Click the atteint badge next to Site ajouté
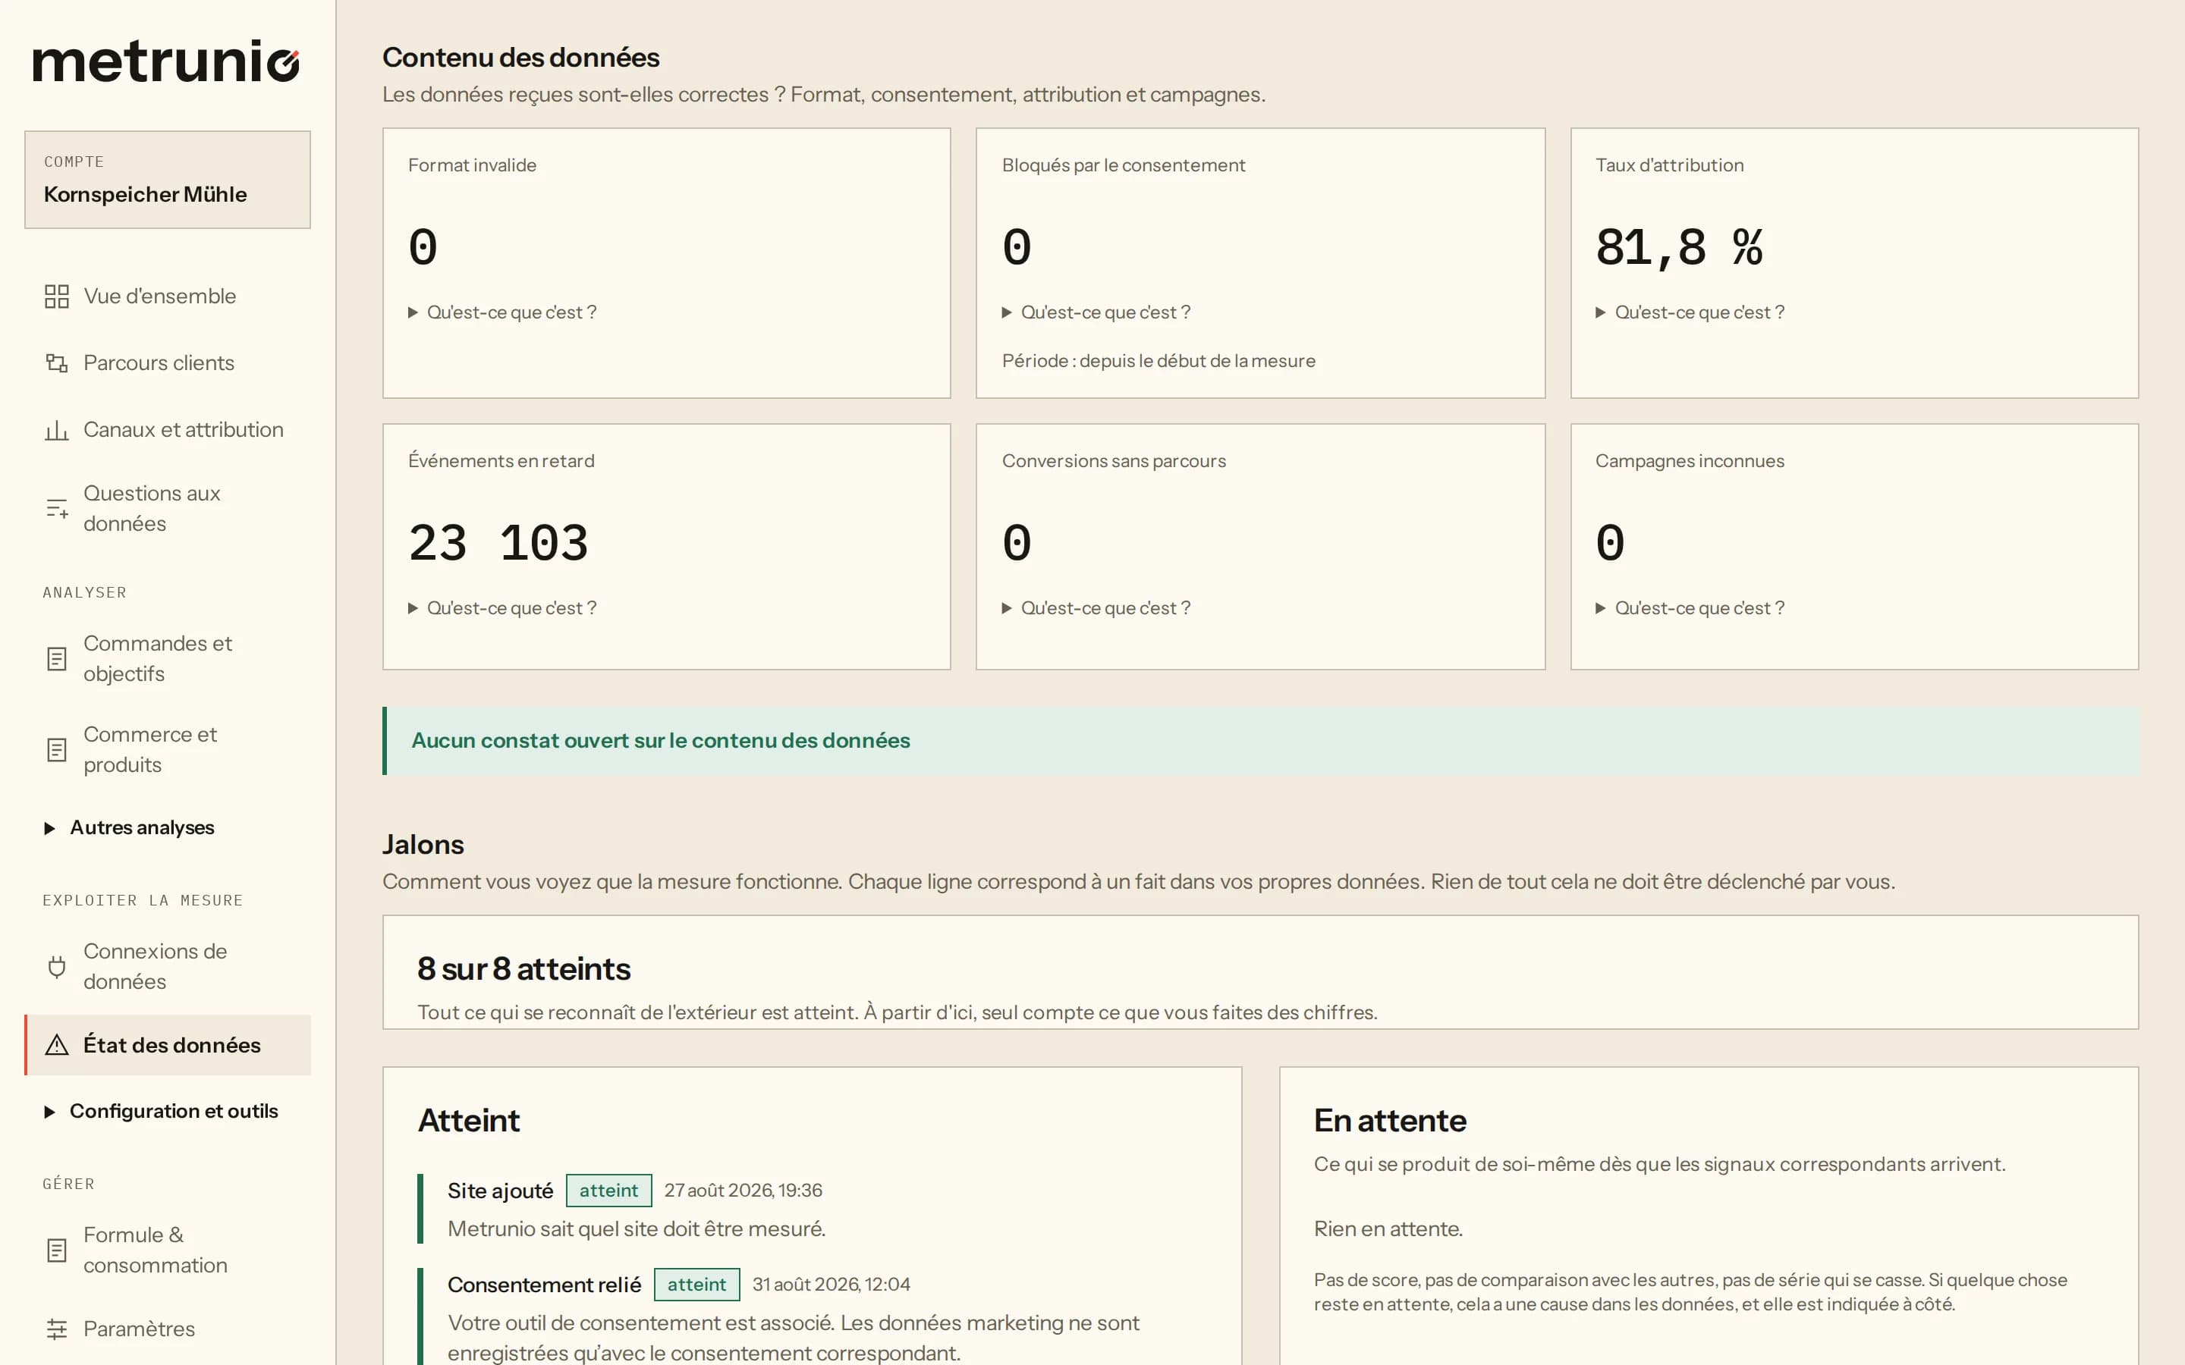 tap(608, 1191)
